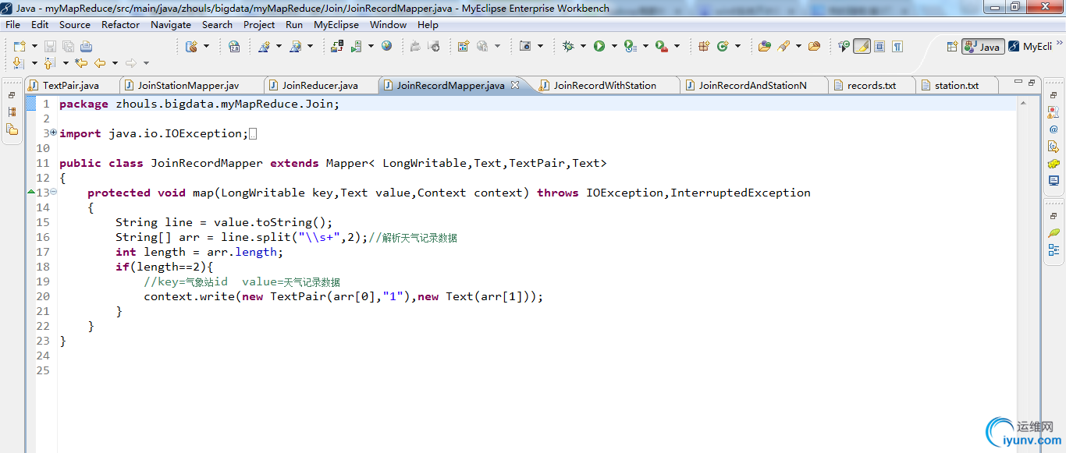Expand the folded import block
The height and width of the screenshot is (453, 1066).
pos(53,133)
